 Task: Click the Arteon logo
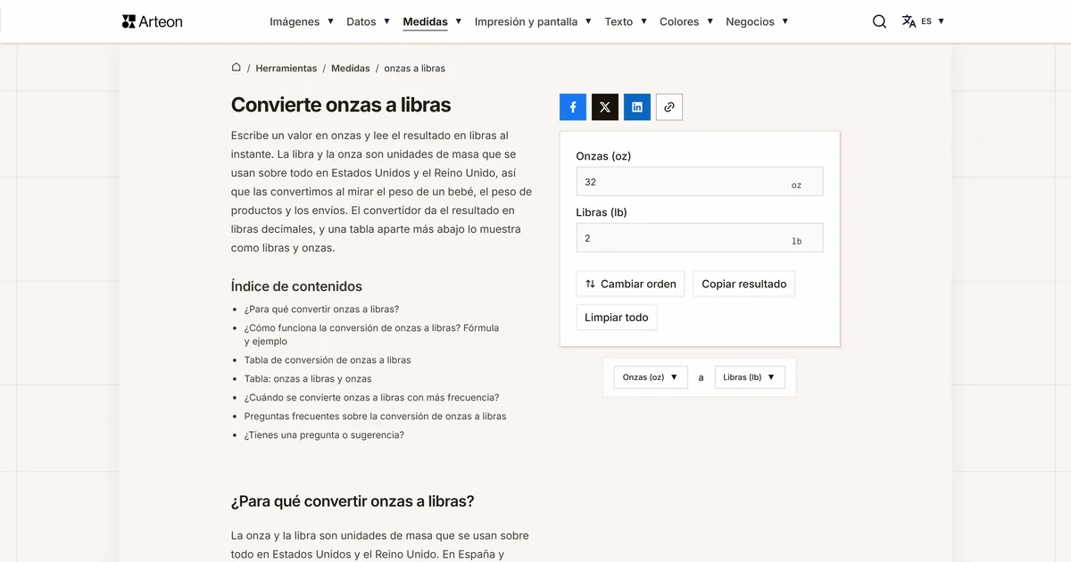tap(152, 21)
